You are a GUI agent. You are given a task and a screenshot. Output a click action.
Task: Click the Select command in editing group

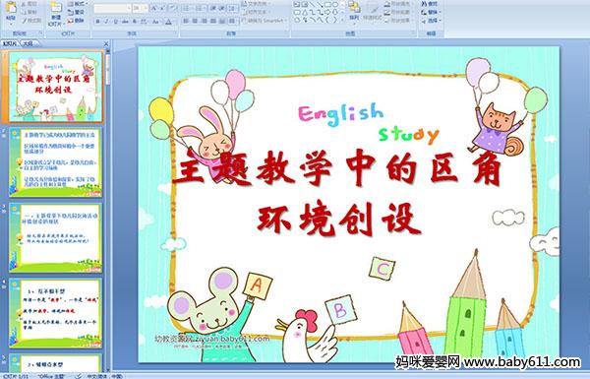tap(432, 21)
